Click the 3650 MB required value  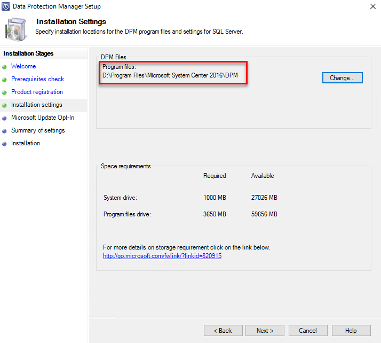coord(215,214)
